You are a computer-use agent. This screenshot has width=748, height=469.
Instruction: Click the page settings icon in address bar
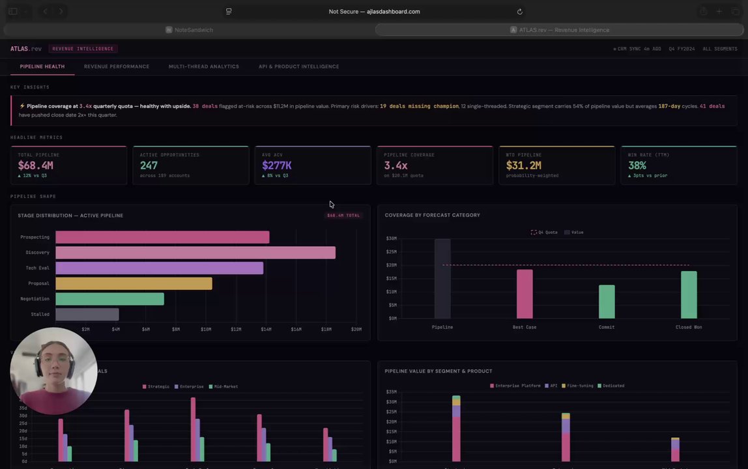click(x=229, y=12)
